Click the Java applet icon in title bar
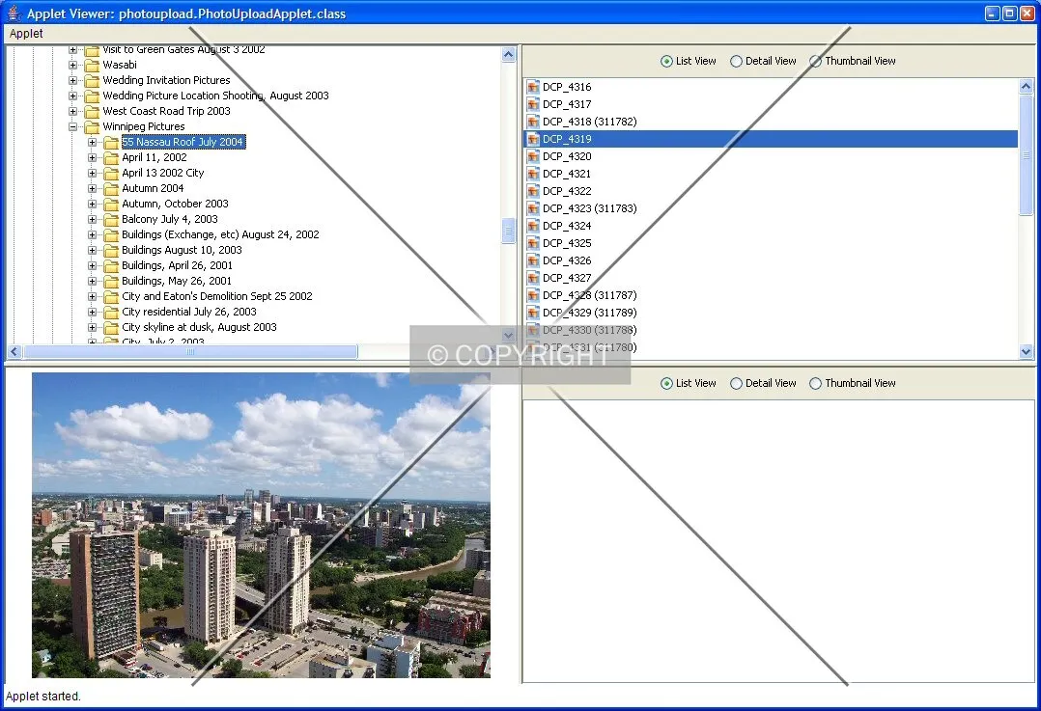The image size is (1041, 711). 14,14
